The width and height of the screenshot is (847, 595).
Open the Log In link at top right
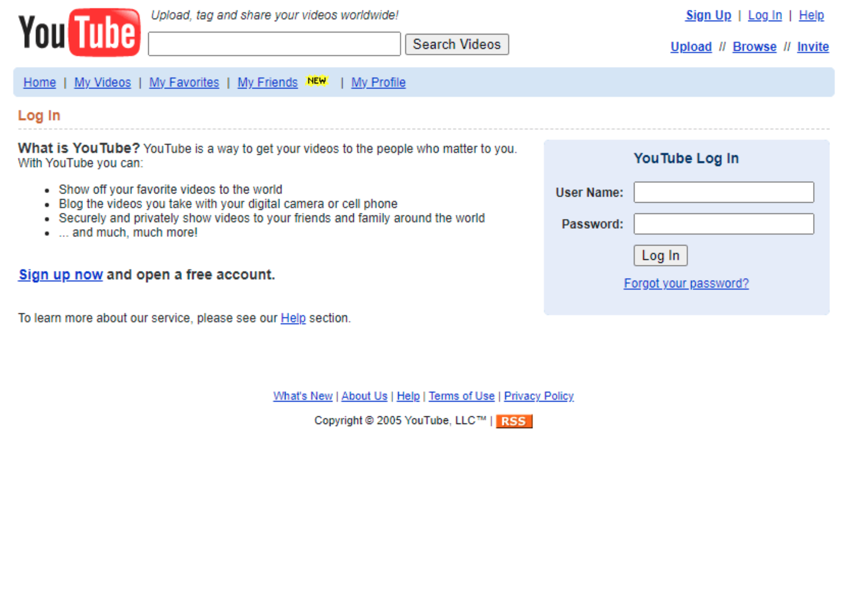point(765,15)
